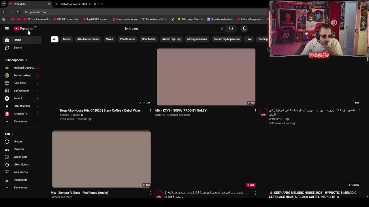This screenshot has height=207, width=369.
Task: Select the Live filter chip
Action: pos(249,39)
